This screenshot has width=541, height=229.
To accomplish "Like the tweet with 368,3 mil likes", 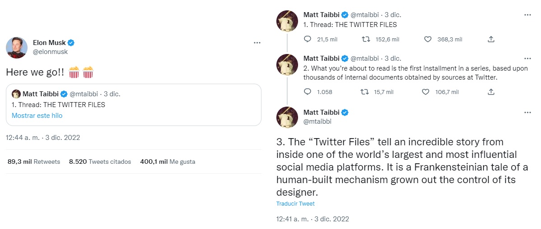I will pyautogui.click(x=428, y=40).
